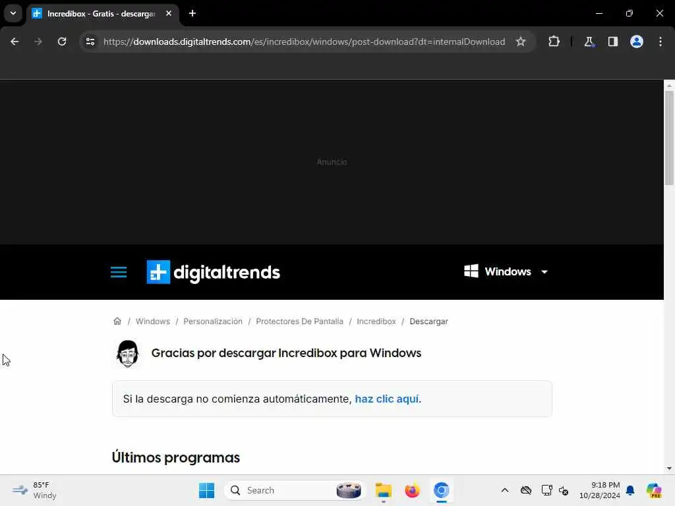Launch Firefox from the taskbar

tap(413, 490)
